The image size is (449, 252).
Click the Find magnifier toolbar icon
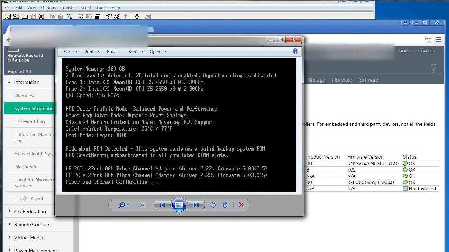pos(69,16)
